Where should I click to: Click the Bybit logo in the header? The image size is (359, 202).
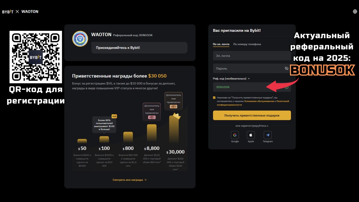click(x=8, y=11)
